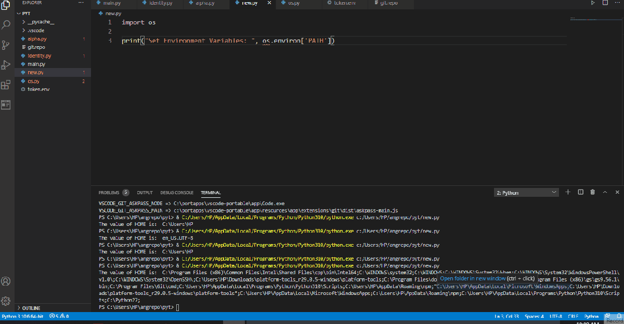This screenshot has height=324, width=624.
Task: Open the Manage gear icon
Action: (x=6, y=301)
